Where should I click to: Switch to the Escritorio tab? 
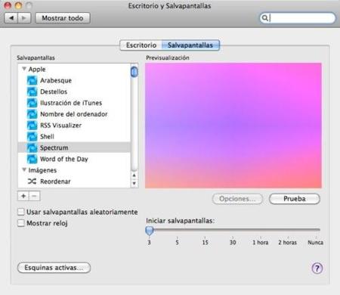point(141,45)
